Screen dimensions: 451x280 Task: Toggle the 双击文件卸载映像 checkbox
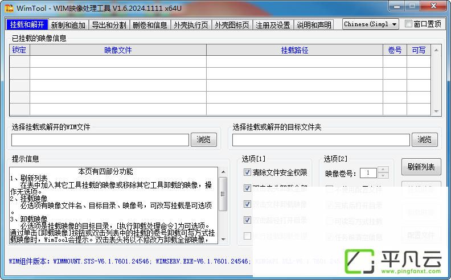[247, 204]
